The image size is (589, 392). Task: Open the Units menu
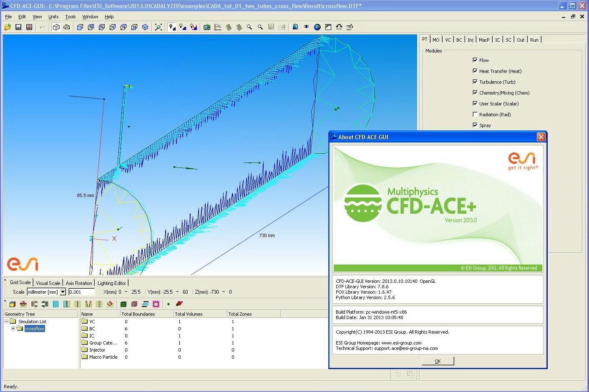(53, 17)
